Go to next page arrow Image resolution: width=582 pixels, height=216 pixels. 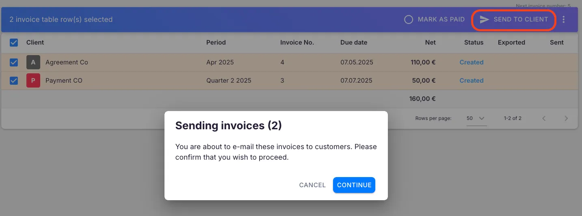566,118
